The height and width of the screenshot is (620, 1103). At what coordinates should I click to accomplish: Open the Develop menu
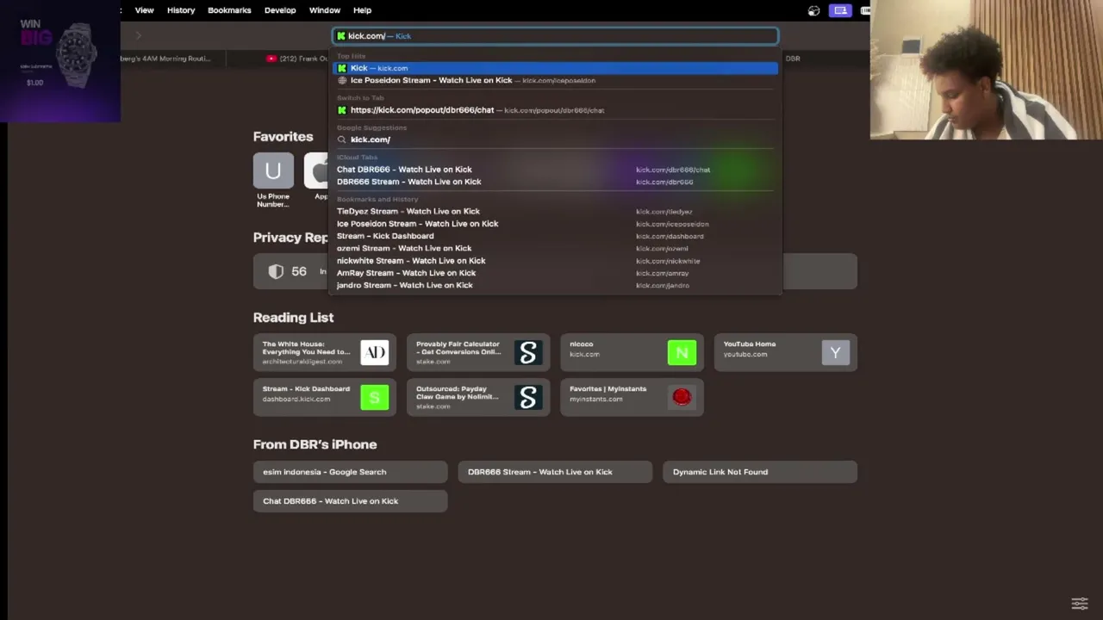280,10
